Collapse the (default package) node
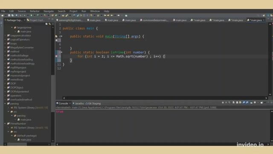This screenshot has height=154, width=273. tap(12, 136)
